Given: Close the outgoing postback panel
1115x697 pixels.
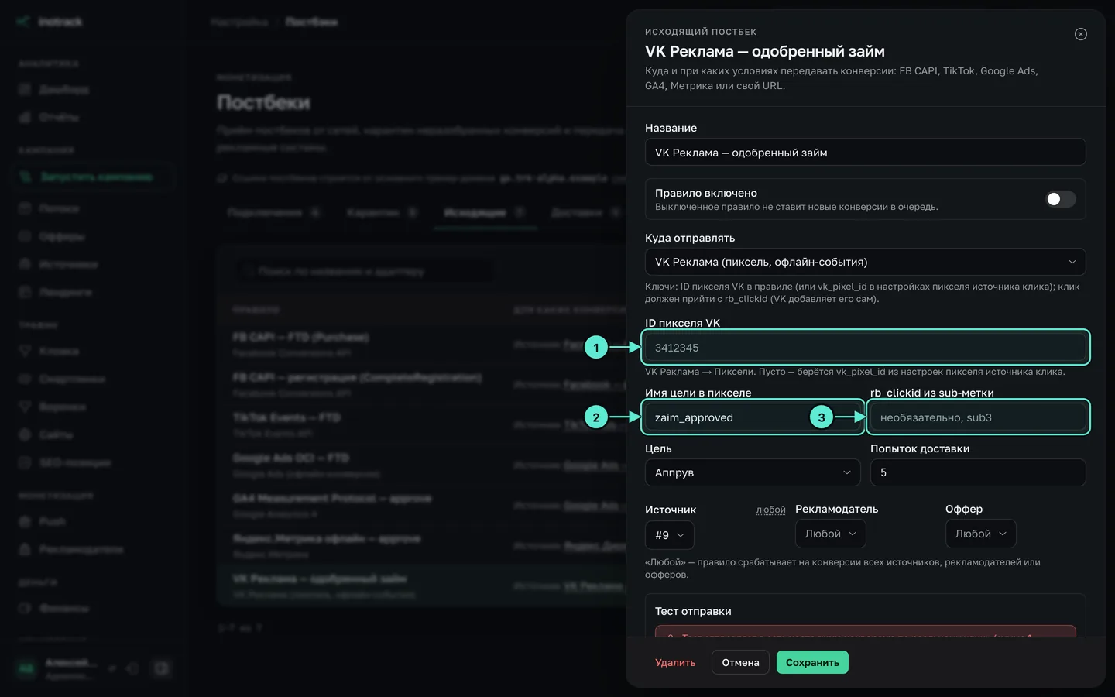Looking at the screenshot, I should pos(1080,34).
